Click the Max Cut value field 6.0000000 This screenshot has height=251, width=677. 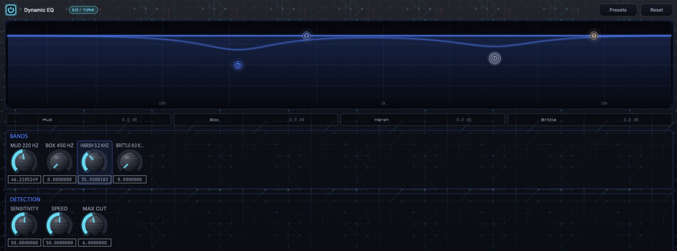click(x=94, y=243)
